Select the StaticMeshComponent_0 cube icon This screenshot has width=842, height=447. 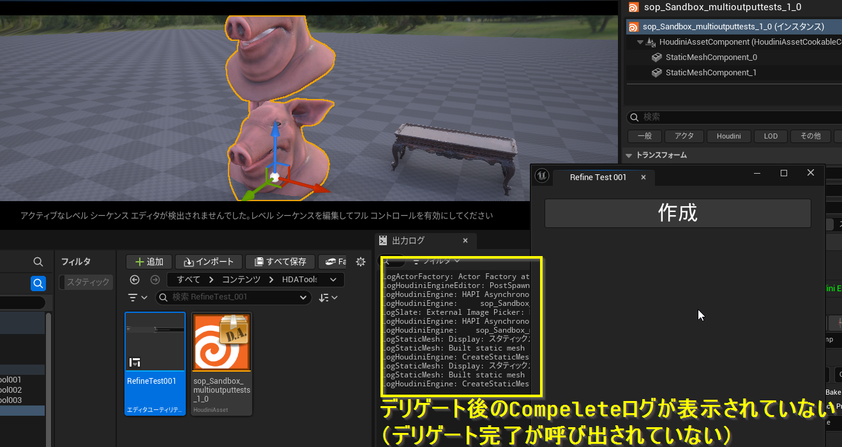coord(657,57)
